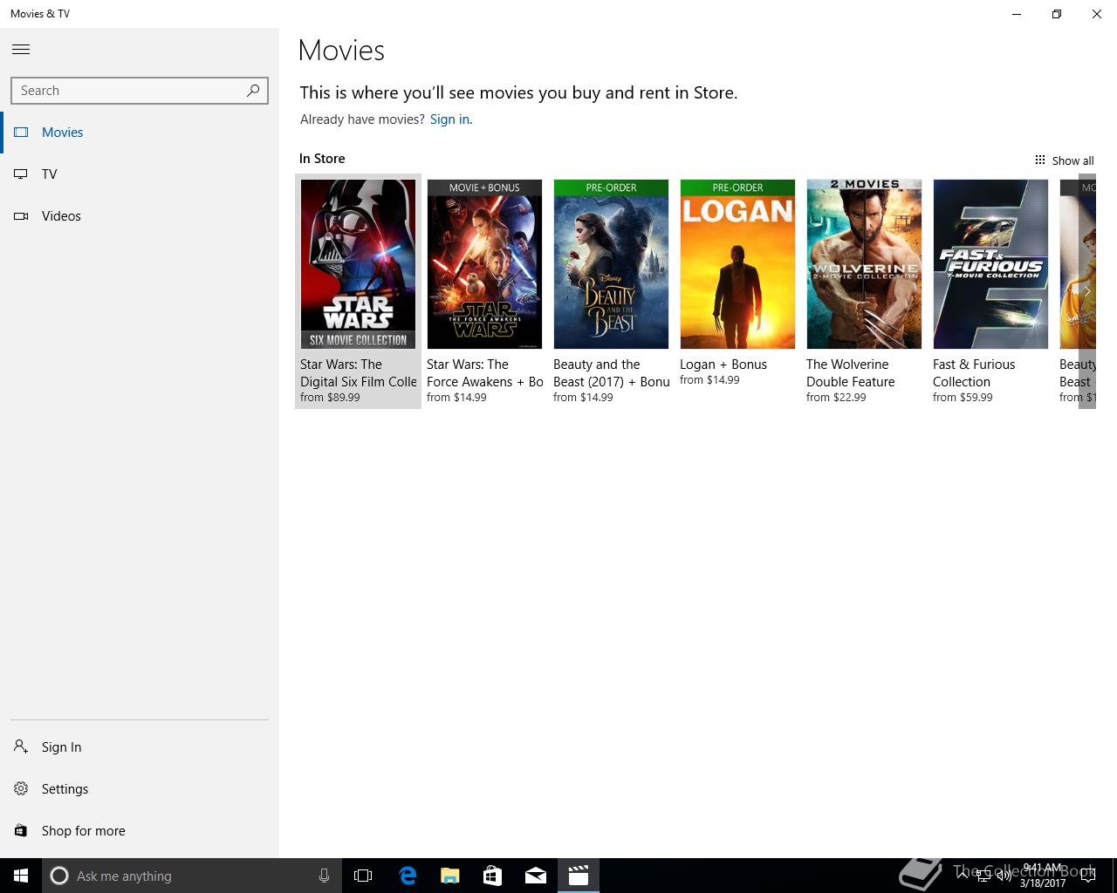Restore down the Movies & TV window
This screenshot has width=1117, height=893.
(1057, 14)
